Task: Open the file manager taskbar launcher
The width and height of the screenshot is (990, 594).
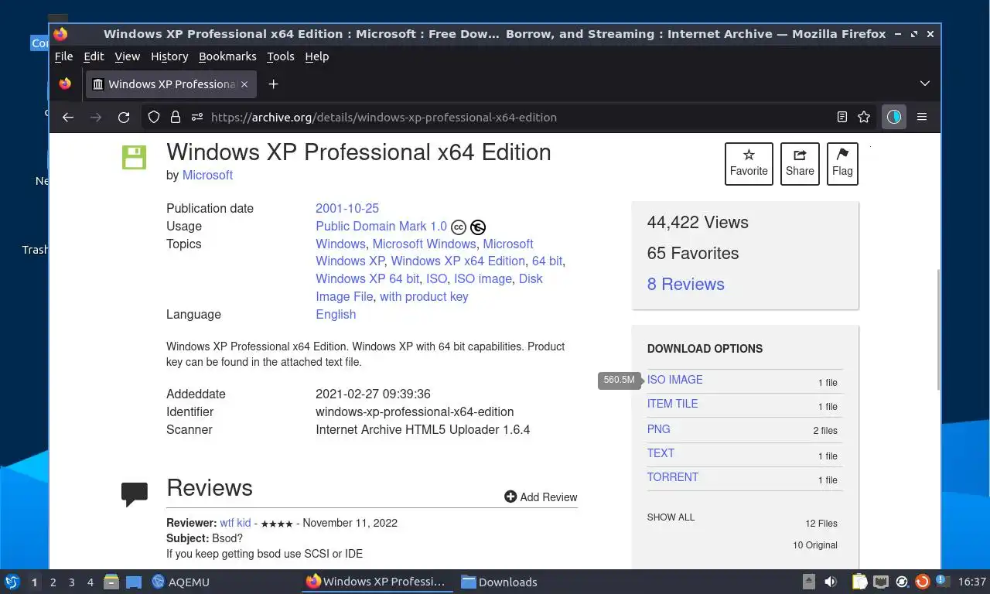Action: click(x=111, y=582)
